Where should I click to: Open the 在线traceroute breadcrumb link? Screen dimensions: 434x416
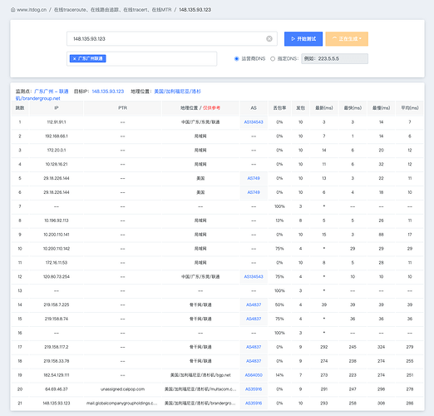point(112,10)
